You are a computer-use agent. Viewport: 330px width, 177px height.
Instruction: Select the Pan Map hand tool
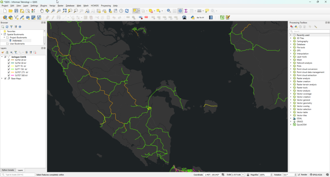42,11
